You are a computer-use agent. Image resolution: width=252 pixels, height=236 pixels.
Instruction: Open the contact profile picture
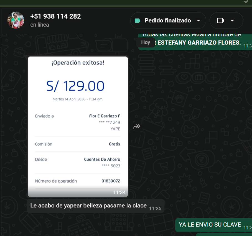point(16,20)
